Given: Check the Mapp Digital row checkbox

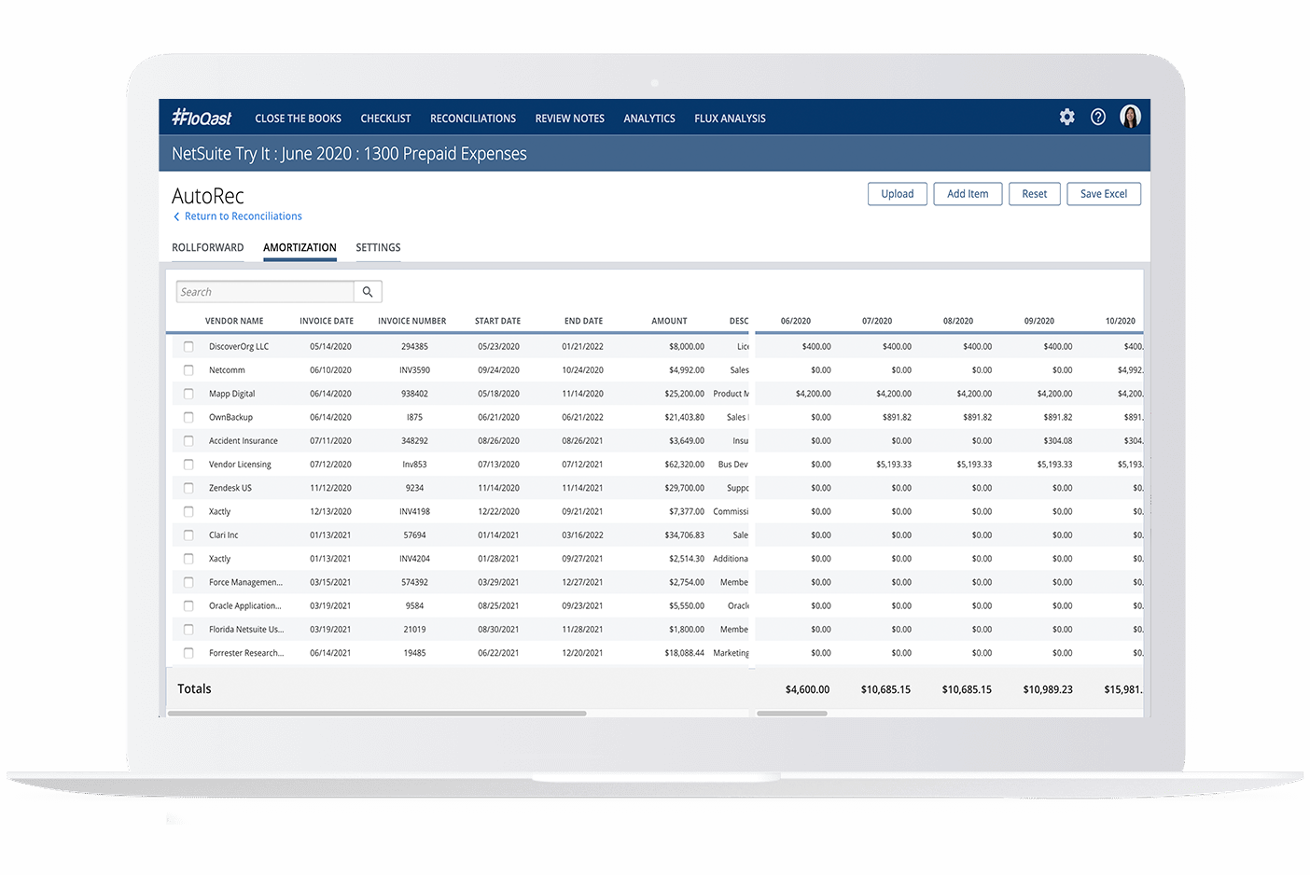Looking at the screenshot, I should click(x=188, y=394).
